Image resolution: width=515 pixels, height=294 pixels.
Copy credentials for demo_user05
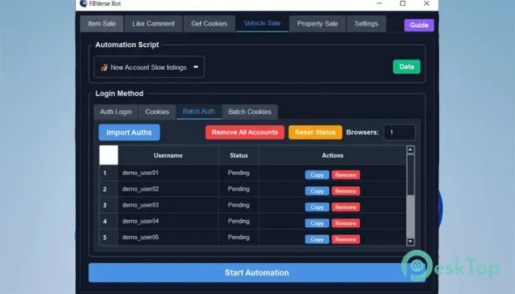click(x=317, y=239)
